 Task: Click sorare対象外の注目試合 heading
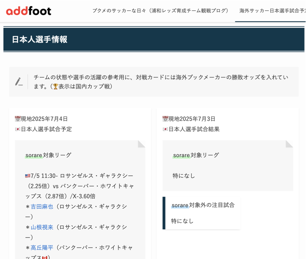pyautogui.click(x=203, y=205)
